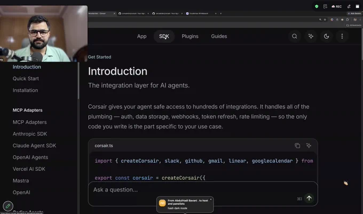Navigate to Claude Agent SDK

pos(34,146)
